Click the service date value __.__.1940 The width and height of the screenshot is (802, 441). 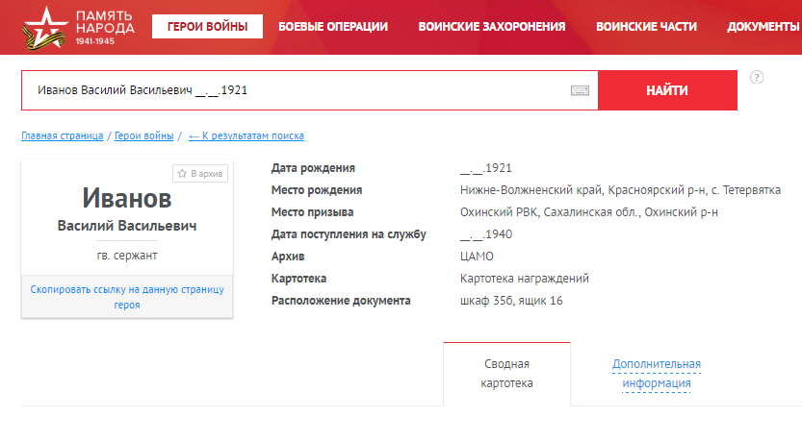pos(486,234)
